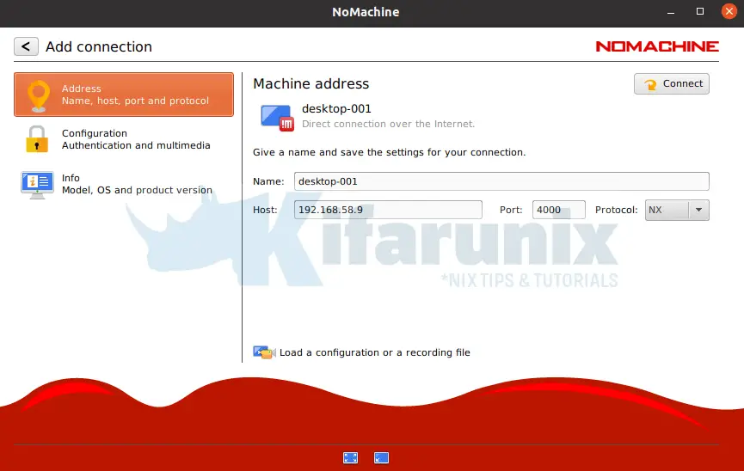
Task: Open the Info section
Action: click(x=124, y=184)
